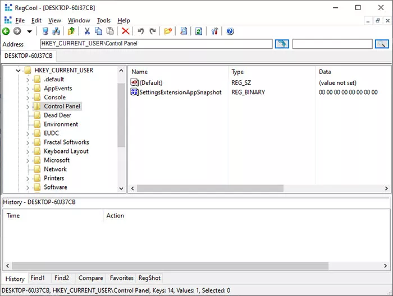Image resolution: width=393 pixels, height=296 pixels.
Task: Switch to the Compare tab
Action: click(x=91, y=278)
